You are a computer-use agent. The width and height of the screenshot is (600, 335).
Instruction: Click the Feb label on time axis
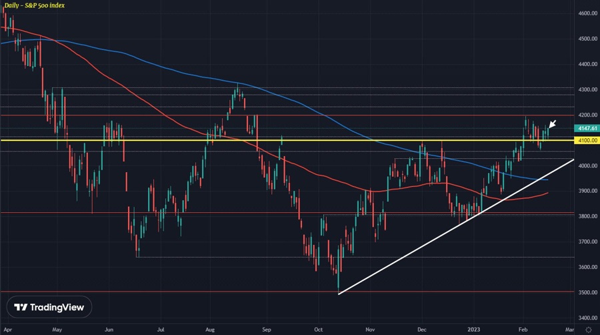click(522, 329)
